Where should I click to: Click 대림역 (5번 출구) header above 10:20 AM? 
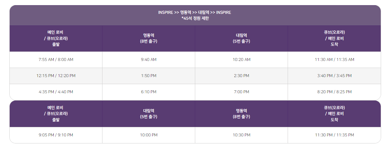point(241,38)
